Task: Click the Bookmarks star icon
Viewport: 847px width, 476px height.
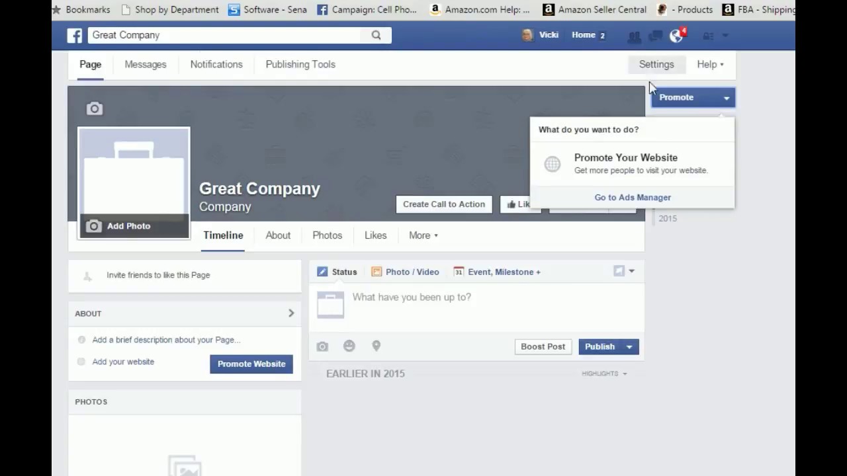Action: (x=56, y=9)
